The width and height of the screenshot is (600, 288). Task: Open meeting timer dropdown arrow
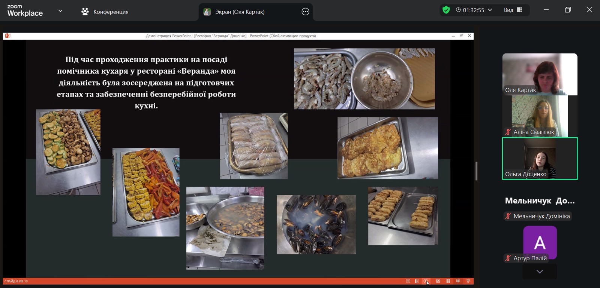click(x=490, y=10)
